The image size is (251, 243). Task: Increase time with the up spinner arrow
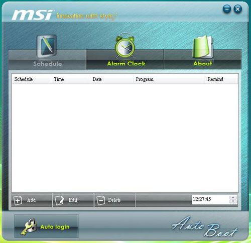pos(233,197)
